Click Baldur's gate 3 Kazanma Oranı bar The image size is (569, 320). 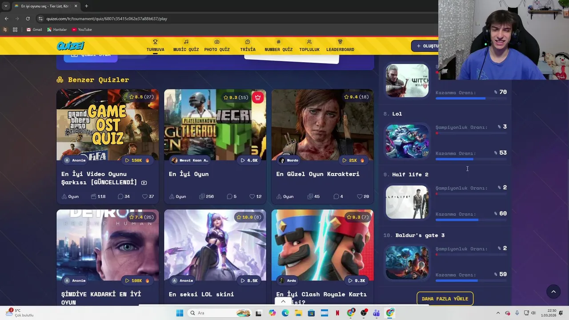[471, 280]
